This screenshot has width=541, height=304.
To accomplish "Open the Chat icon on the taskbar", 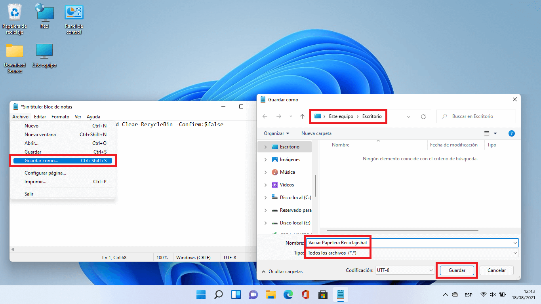I will point(253,294).
